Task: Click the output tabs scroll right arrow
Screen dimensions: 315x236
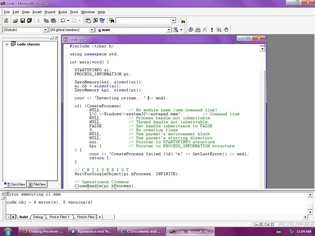Action: [x=13, y=217]
